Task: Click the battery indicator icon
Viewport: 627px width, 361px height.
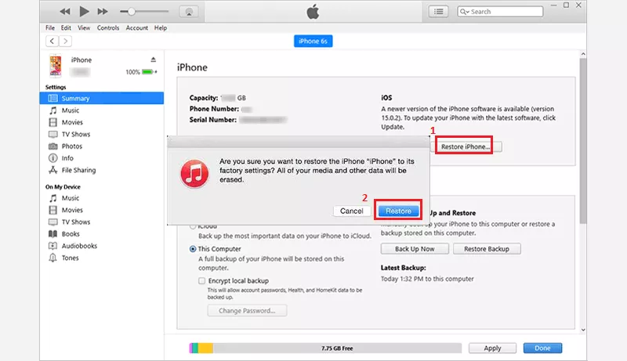Action: pyautogui.click(x=147, y=72)
